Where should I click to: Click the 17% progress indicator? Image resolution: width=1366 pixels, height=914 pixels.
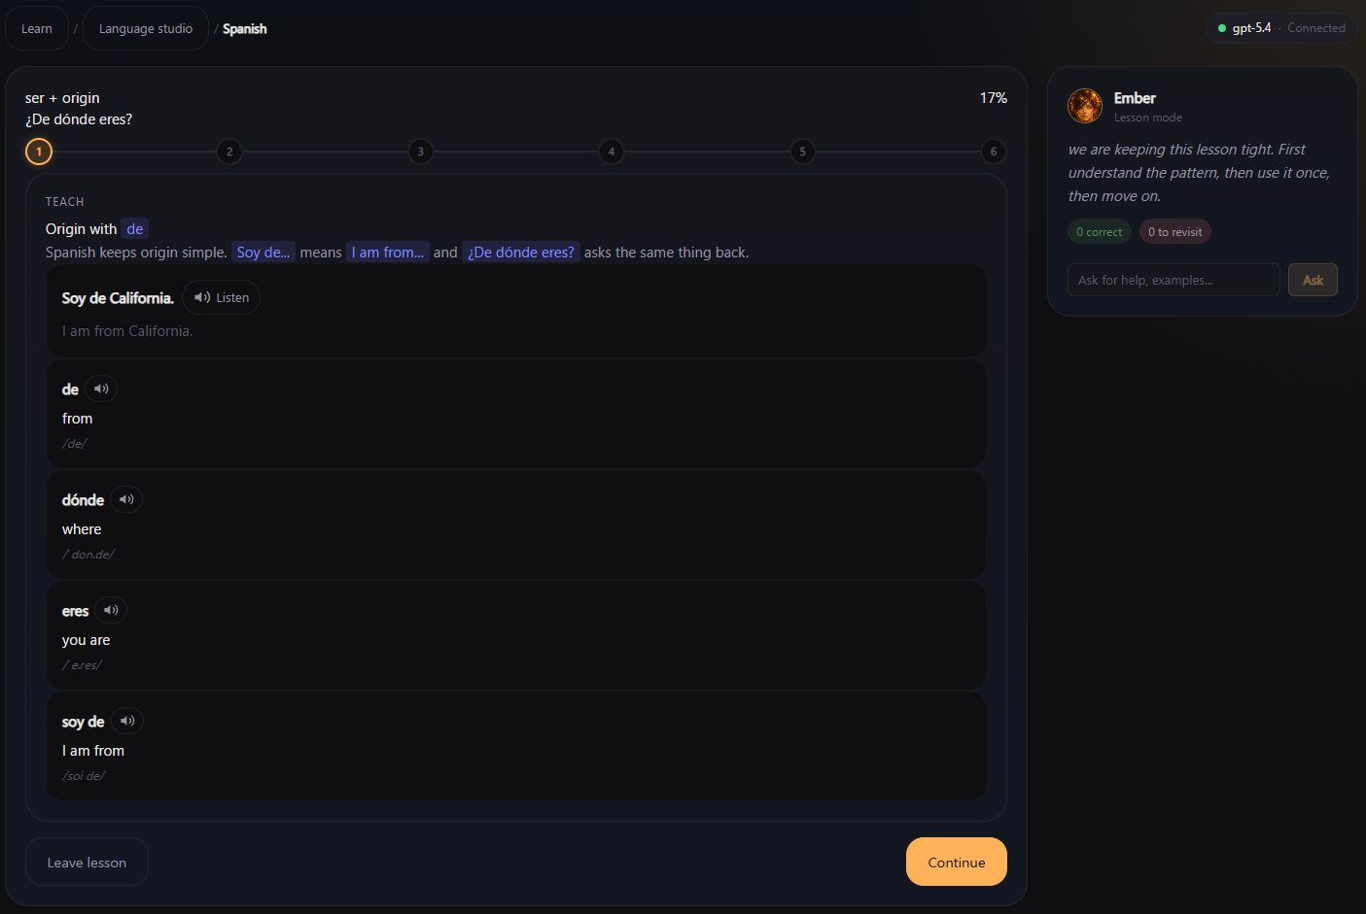click(993, 97)
